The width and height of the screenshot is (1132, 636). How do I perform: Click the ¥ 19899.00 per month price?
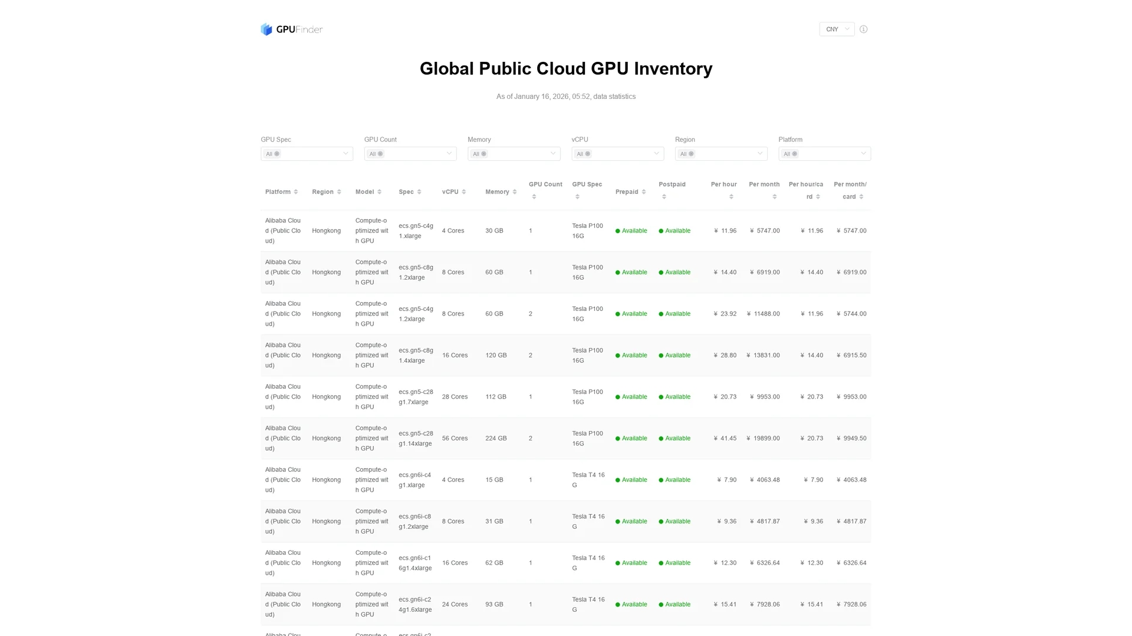tap(763, 438)
